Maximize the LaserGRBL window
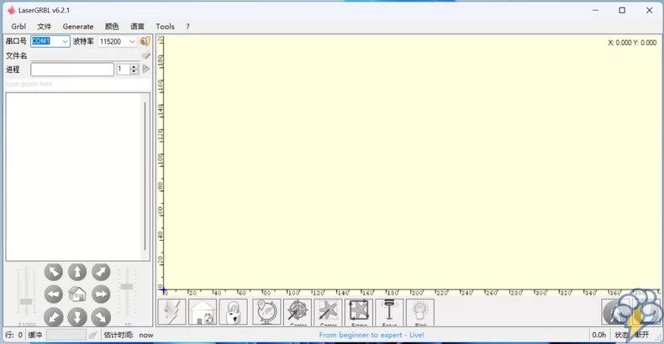Screen dimensions: 664x344 (x=622, y=10)
